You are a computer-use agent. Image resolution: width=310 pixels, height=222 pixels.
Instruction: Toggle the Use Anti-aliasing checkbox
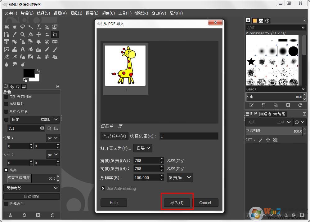click(103, 188)
